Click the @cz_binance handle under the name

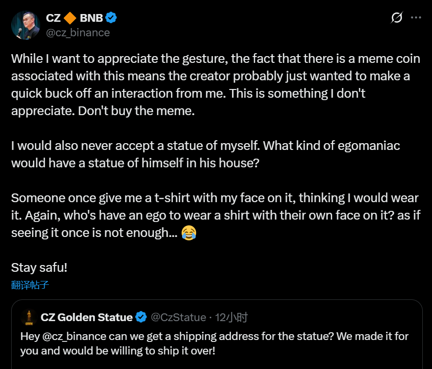click(x=78, y=33)
